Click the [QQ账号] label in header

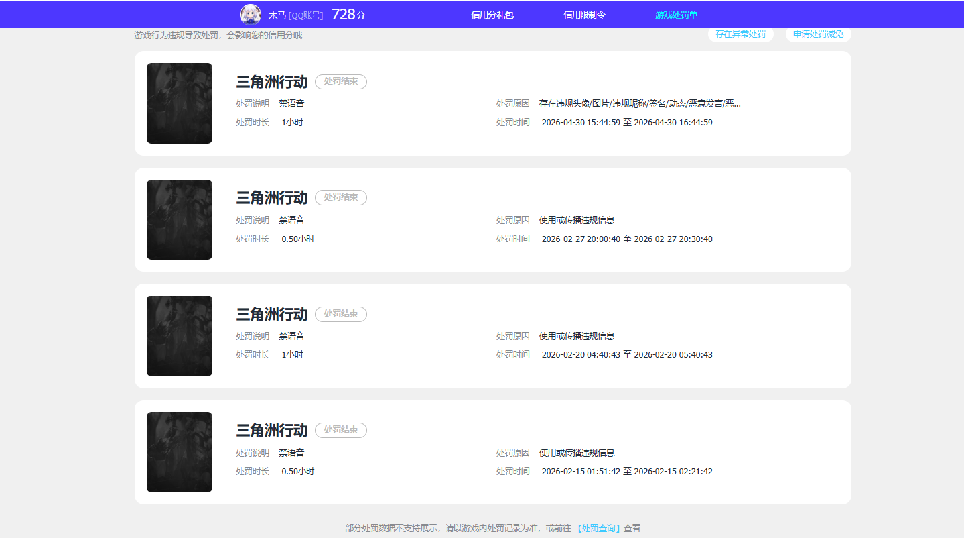306,15
